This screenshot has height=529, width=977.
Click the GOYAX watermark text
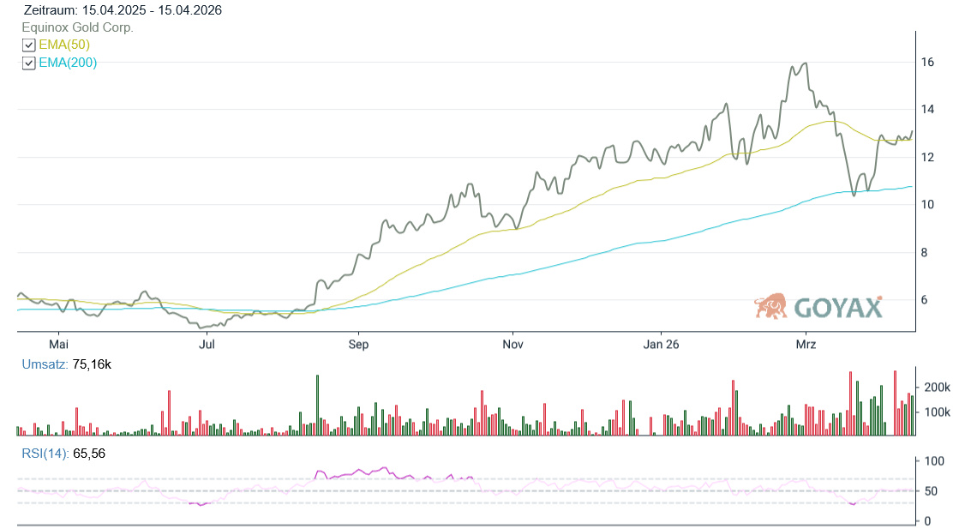tap(837, 307)
